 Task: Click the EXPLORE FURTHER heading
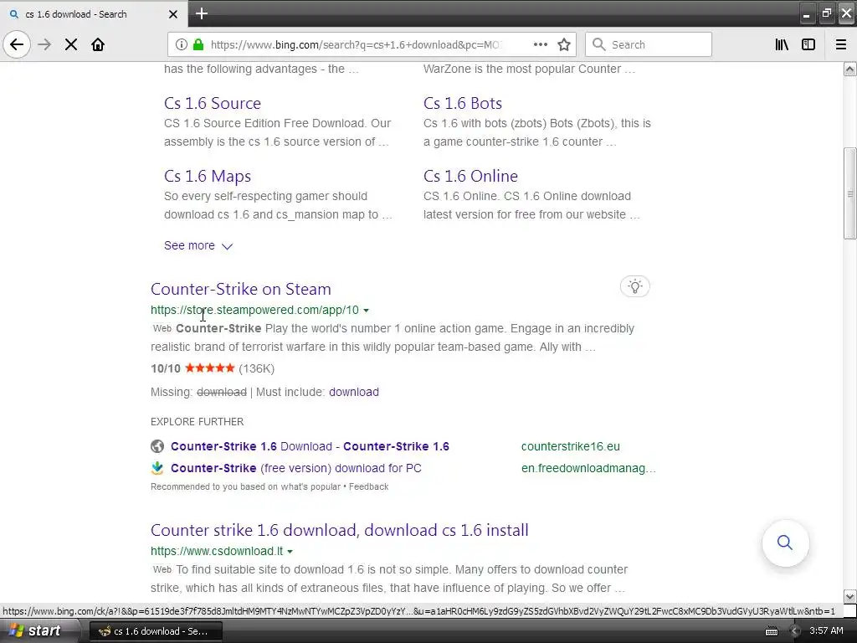(x=198, y=422)
